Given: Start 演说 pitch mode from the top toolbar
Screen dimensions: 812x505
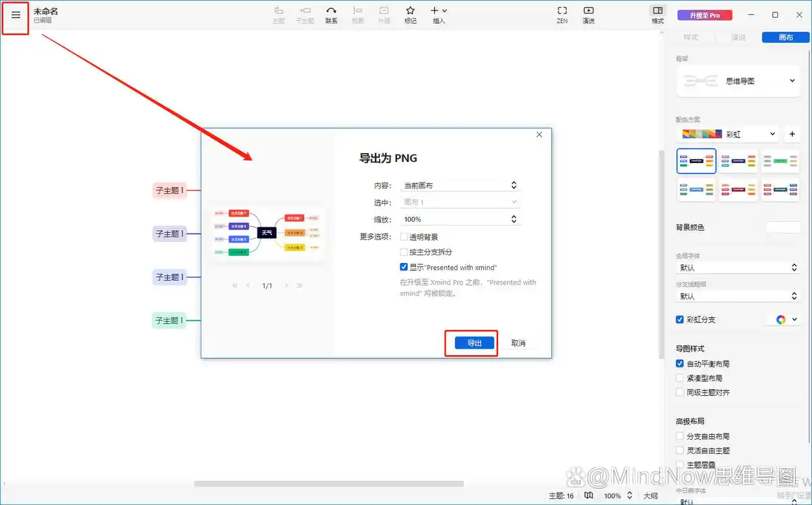Looking at the screenshot, I should coord(588,14).
